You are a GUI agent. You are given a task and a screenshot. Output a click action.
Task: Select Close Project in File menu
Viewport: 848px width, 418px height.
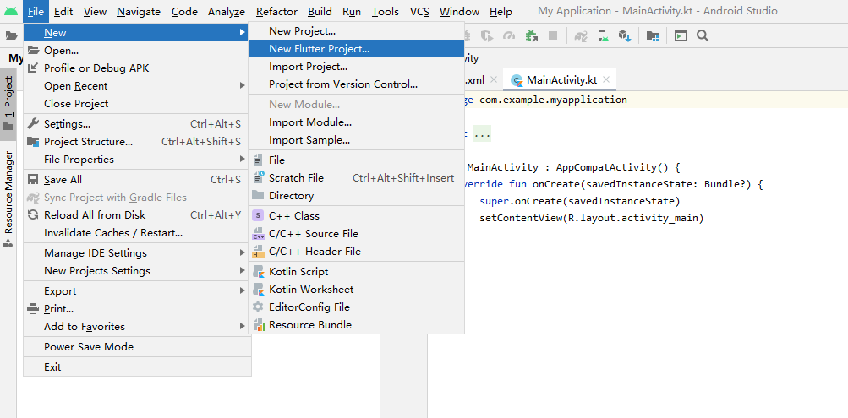[137, 103]
